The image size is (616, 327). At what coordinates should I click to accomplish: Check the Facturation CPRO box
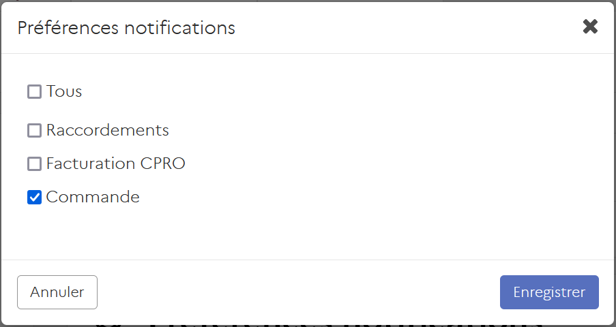pyautogui.click(x=34, y=163)
